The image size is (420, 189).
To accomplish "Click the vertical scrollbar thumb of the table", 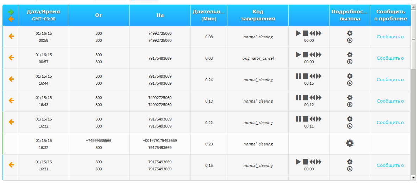I will (x=413, y=40).
